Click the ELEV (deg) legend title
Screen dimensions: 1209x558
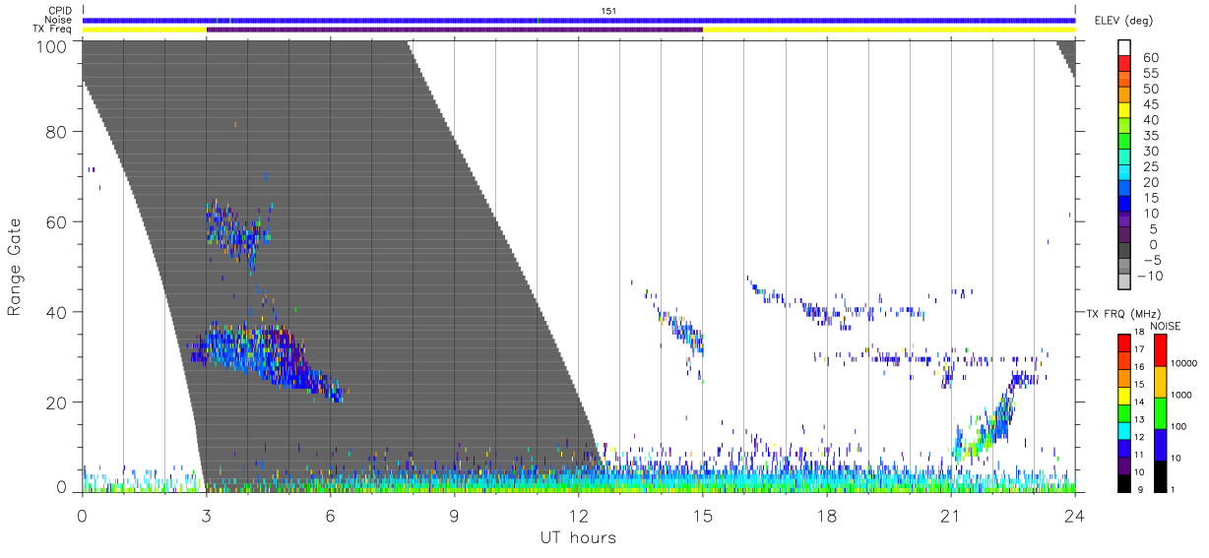pos(1123,20)
